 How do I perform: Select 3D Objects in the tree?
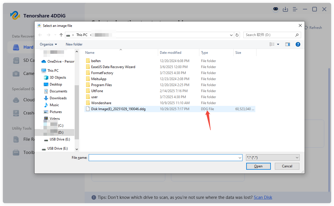click(x=55, y=78)
